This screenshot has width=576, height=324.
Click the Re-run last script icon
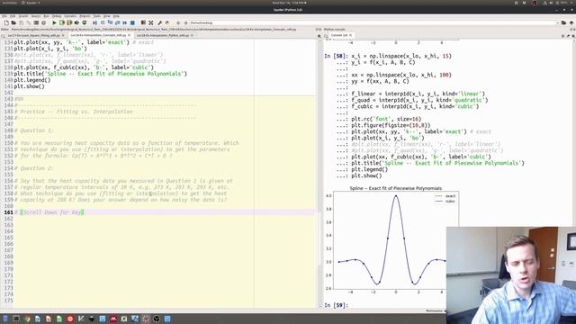tap(84, 22)
